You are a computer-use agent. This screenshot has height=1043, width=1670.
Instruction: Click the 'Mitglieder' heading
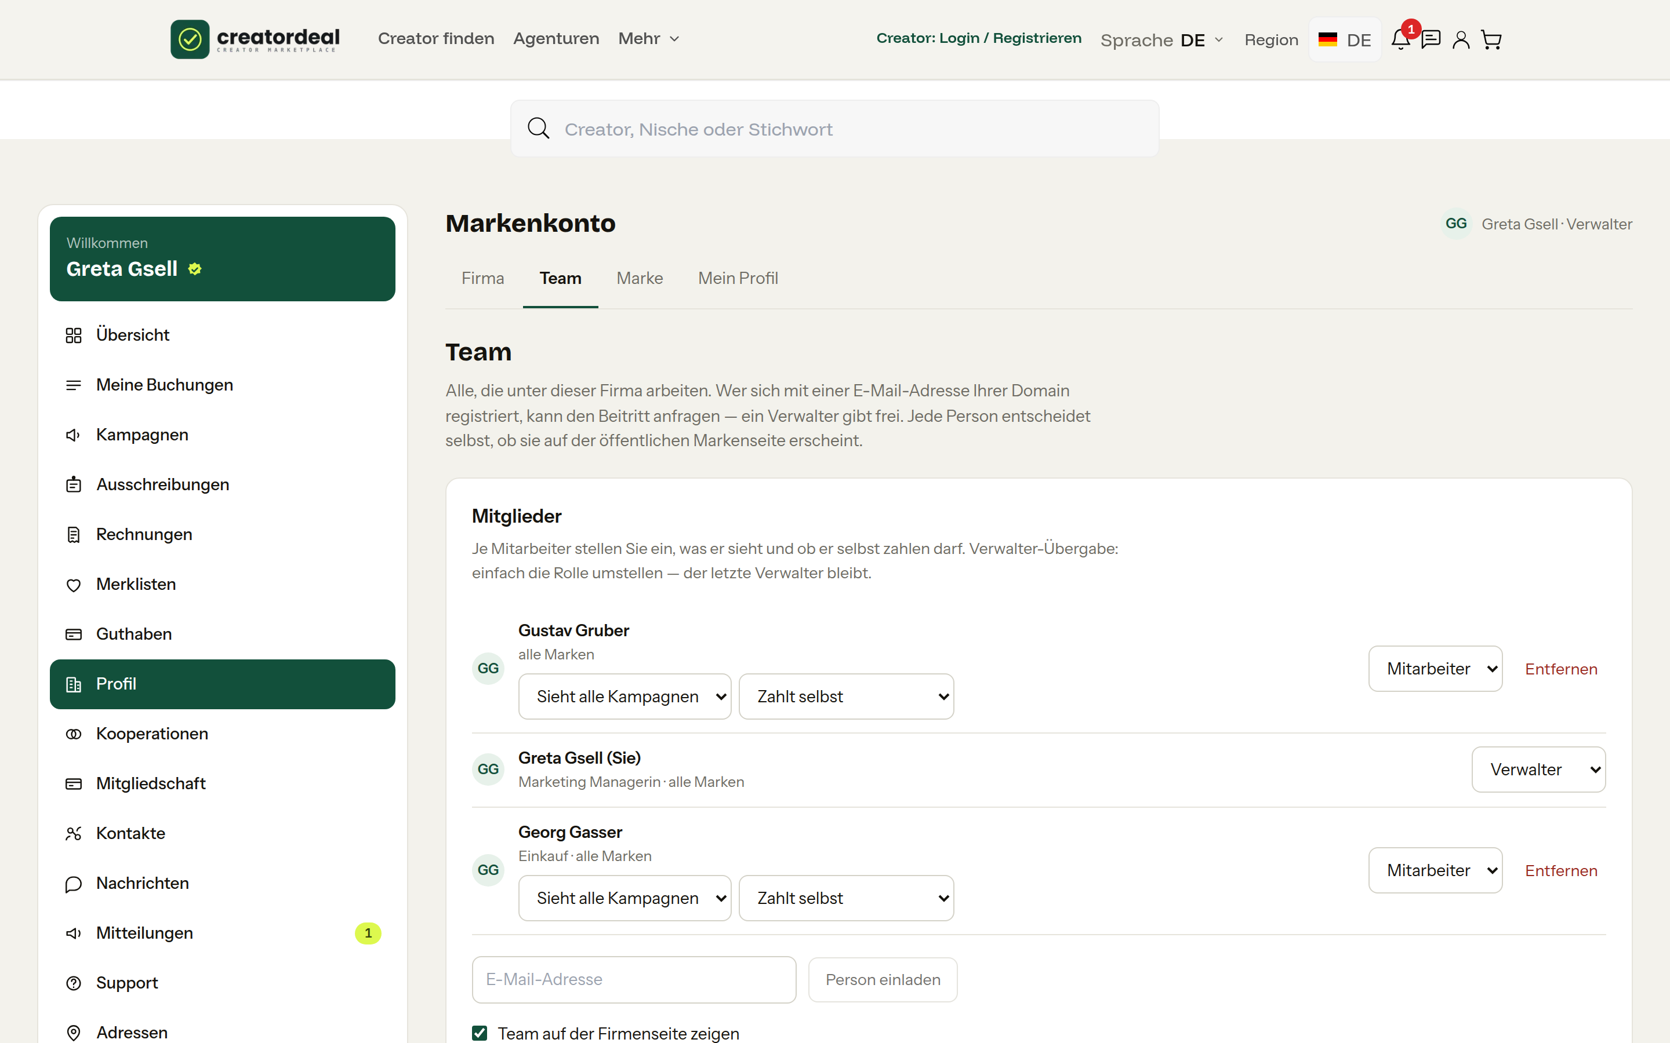pos(516,516)
